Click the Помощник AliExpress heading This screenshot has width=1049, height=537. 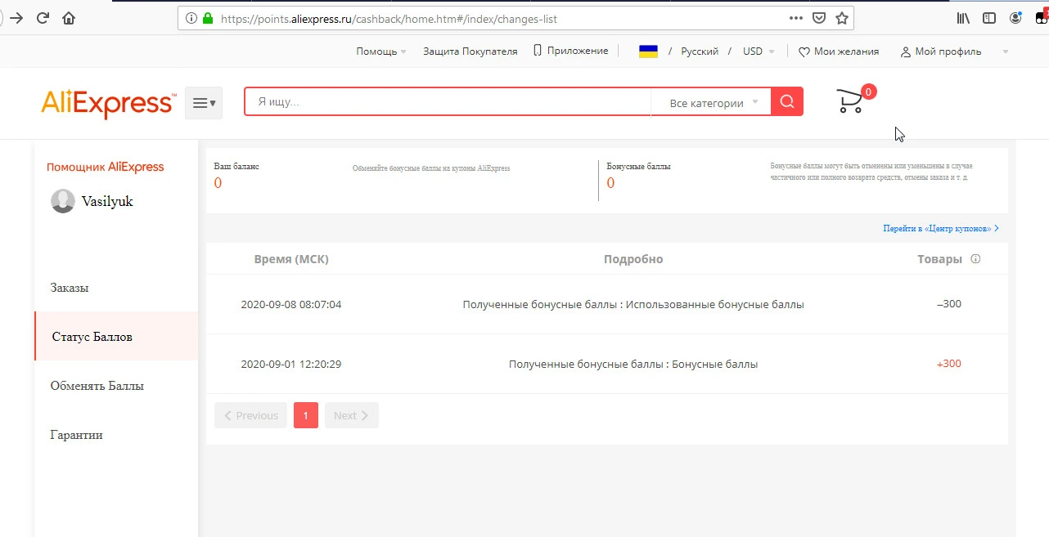pyautogui.click(x=106, y=167)
